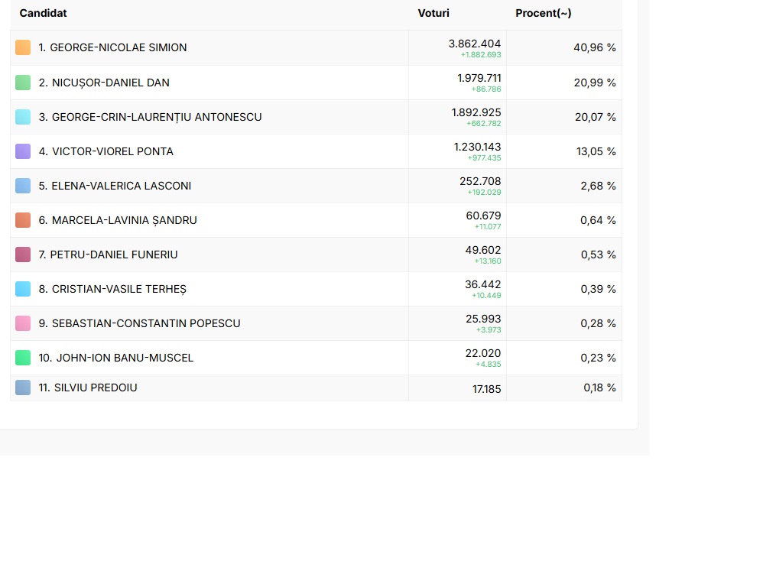Click Simion's vote count 3.862.404
This screenshot has width=763, height=574.
point(474,44)
